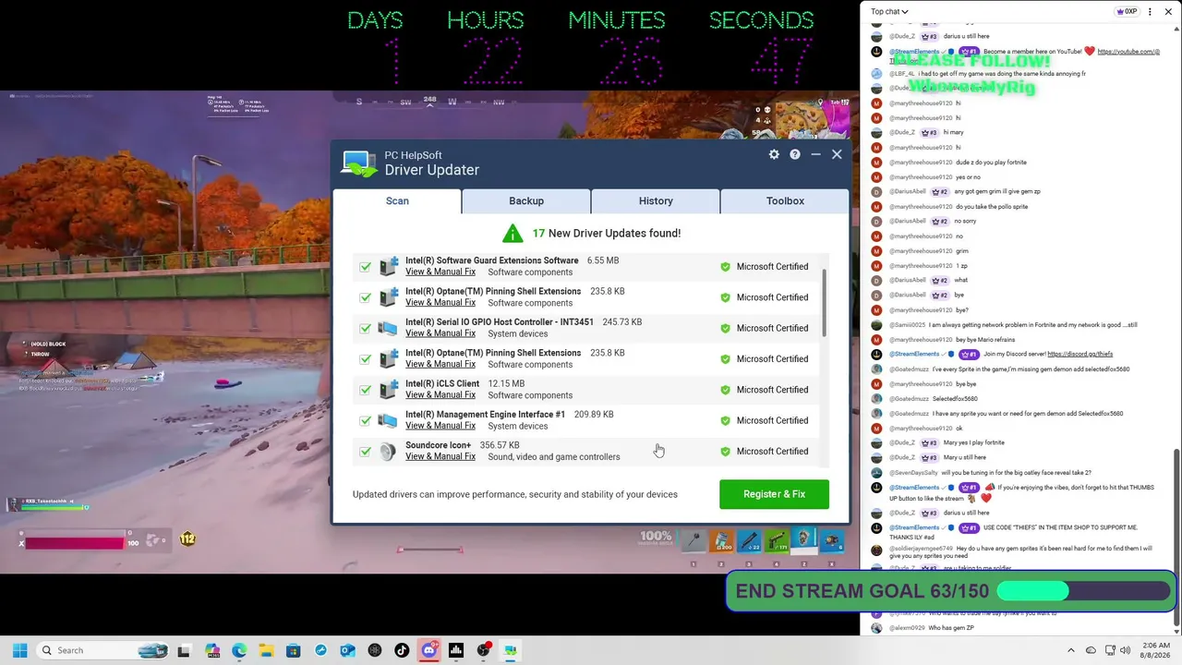
Task: Switch to the Backup tab
Action: point(526,200)
